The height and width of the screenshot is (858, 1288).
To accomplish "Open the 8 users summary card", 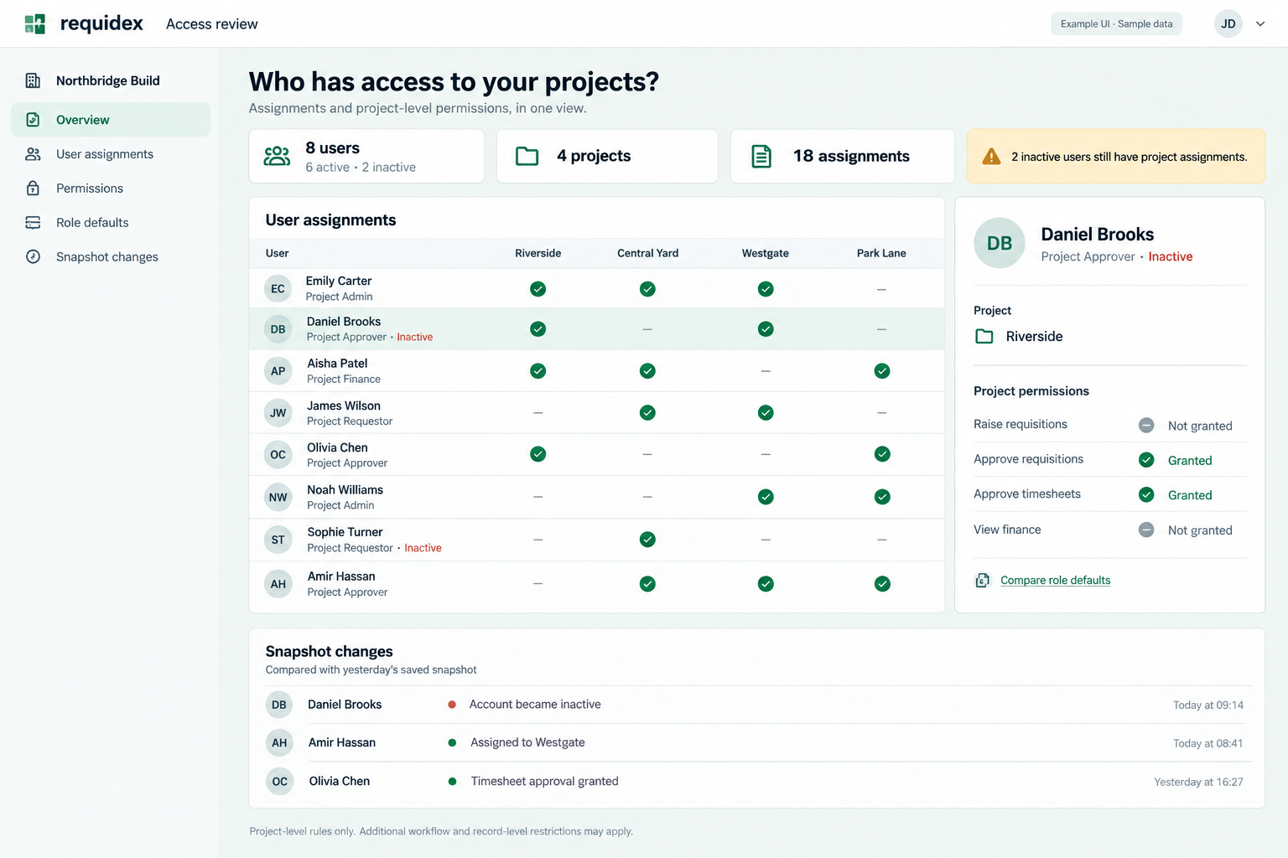I will [366, 156].
